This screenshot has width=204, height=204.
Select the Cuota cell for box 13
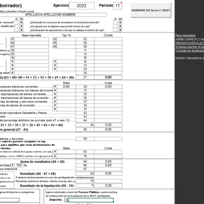pos(108,54)
